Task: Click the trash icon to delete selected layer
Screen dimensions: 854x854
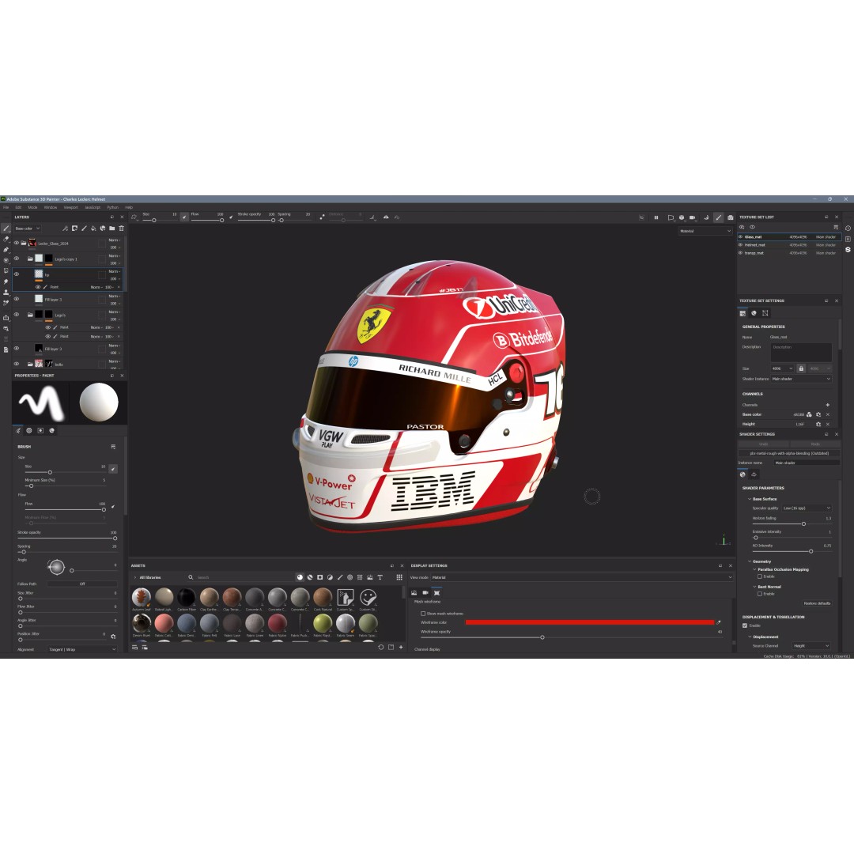Action: coord(122,228)
